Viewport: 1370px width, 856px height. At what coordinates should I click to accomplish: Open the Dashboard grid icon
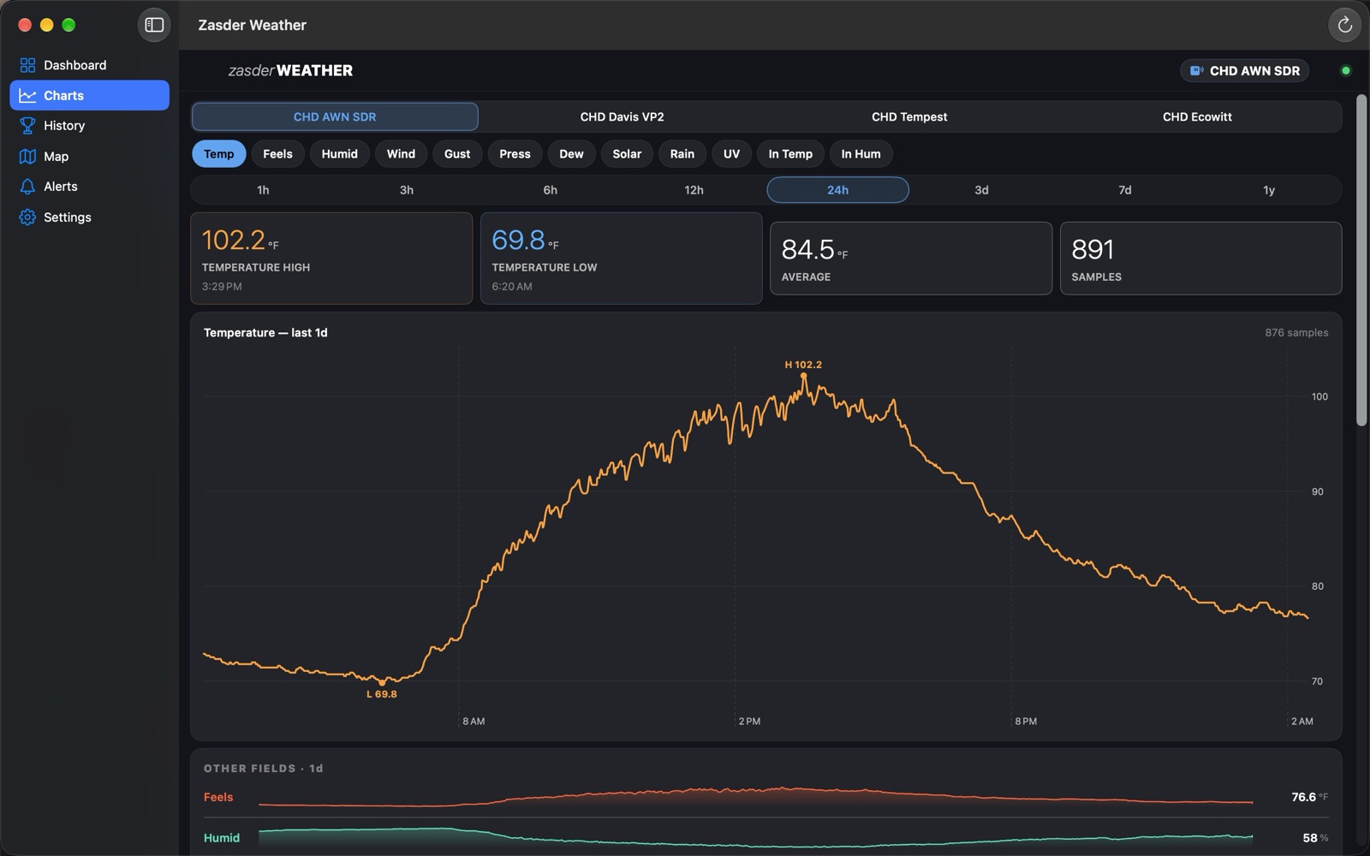tap(27, 65)
